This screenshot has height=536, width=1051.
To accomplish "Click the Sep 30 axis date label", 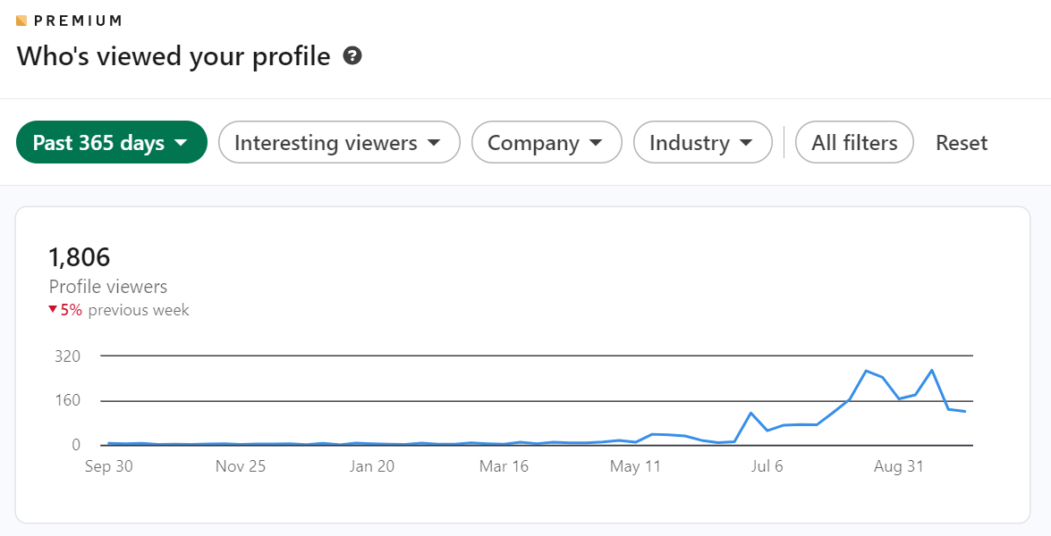I will (x=108, y=466).
